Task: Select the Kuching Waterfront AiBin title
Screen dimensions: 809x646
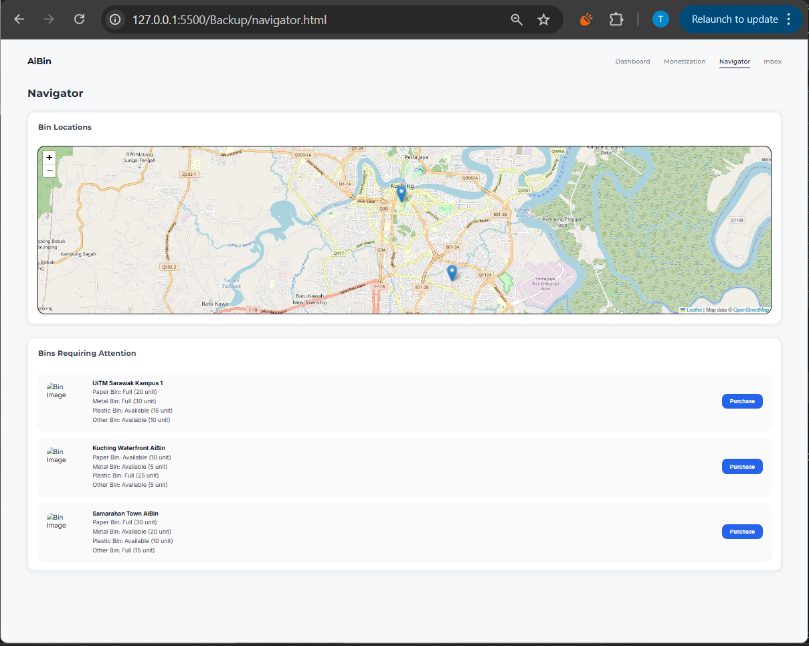Action: [x=128, y=448]
